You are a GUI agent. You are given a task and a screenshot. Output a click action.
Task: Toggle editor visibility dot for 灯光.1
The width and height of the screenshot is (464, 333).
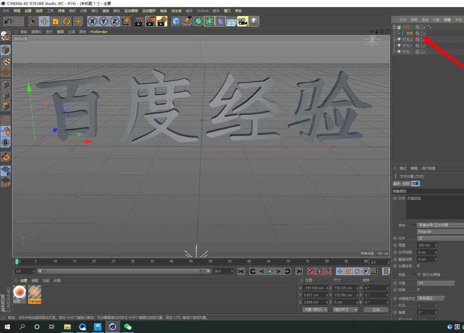coord(422,45)
